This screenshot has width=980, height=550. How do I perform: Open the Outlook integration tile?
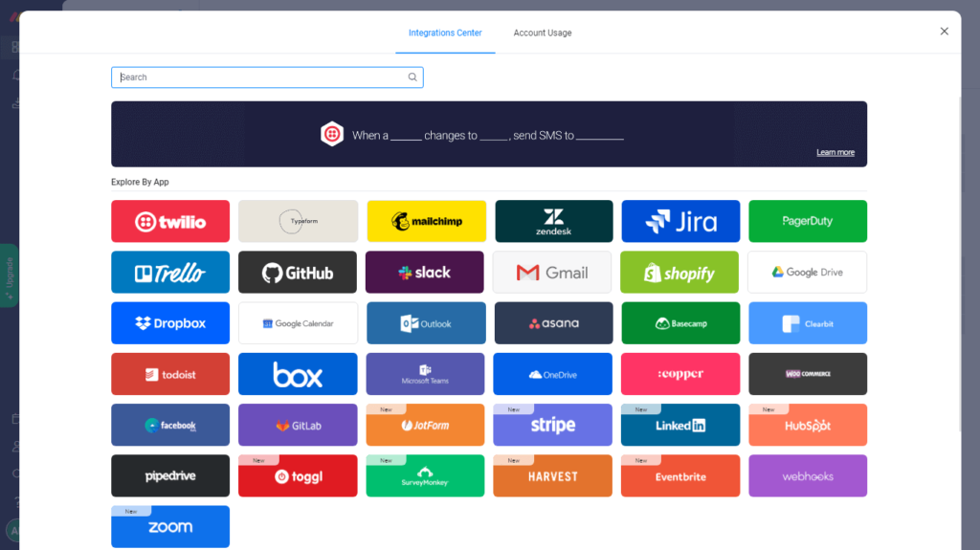click(x=426, y=323)
